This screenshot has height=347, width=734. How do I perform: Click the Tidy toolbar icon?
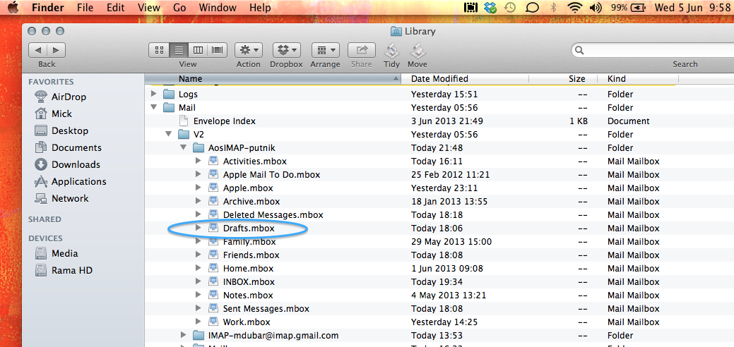coord(392,49)
